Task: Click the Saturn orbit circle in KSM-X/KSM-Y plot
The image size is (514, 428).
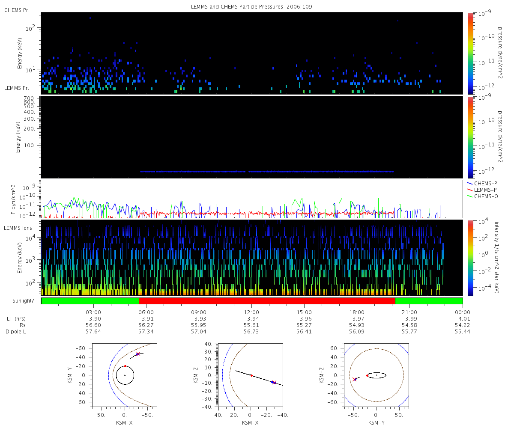Action: tap(125, 375)
